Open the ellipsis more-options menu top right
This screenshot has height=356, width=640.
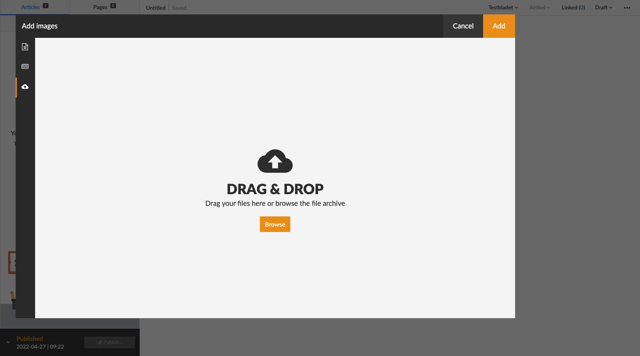pos(627,7)
